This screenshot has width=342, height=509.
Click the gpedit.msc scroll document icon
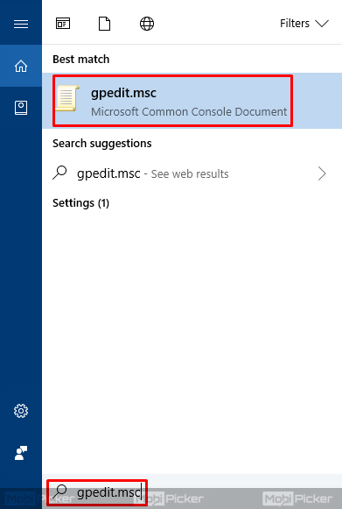click(67, 98)
